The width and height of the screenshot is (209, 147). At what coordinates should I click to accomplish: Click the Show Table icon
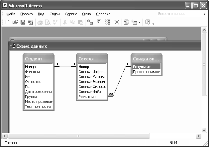(90, 22)
